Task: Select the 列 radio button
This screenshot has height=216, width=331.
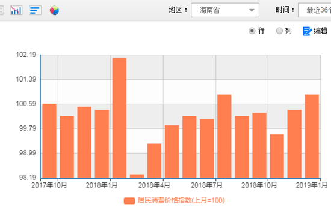Action: point(279,31)
